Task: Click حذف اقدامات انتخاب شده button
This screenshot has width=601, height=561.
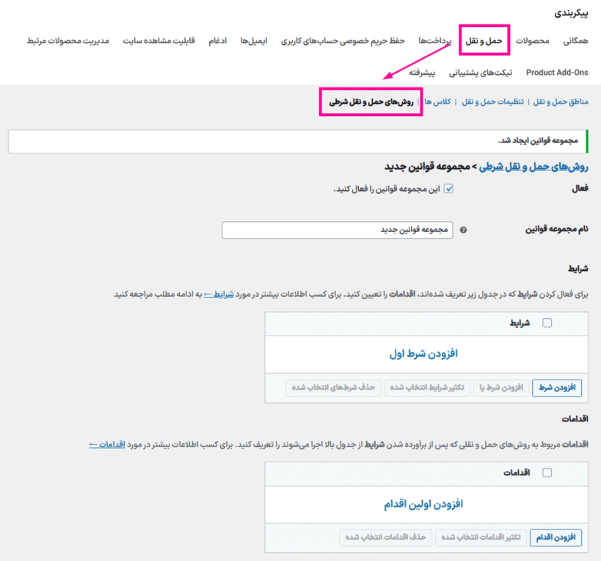Action: [385, 538]
